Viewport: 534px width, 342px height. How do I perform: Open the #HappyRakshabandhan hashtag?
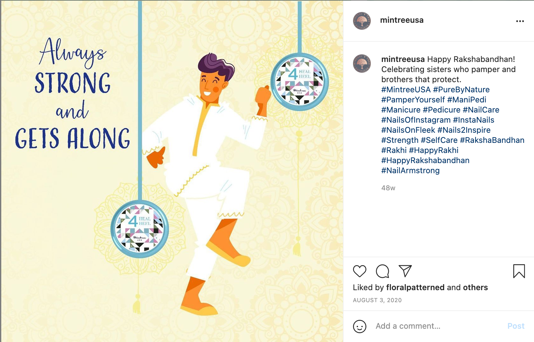pos(425,160)
